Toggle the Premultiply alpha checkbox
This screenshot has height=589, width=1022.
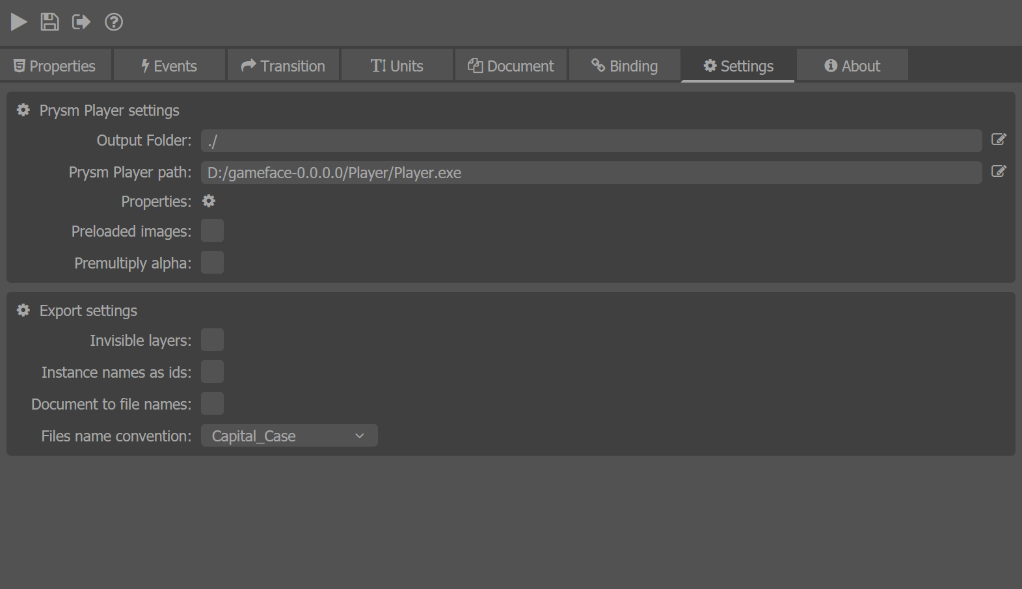tap(212, 263)
